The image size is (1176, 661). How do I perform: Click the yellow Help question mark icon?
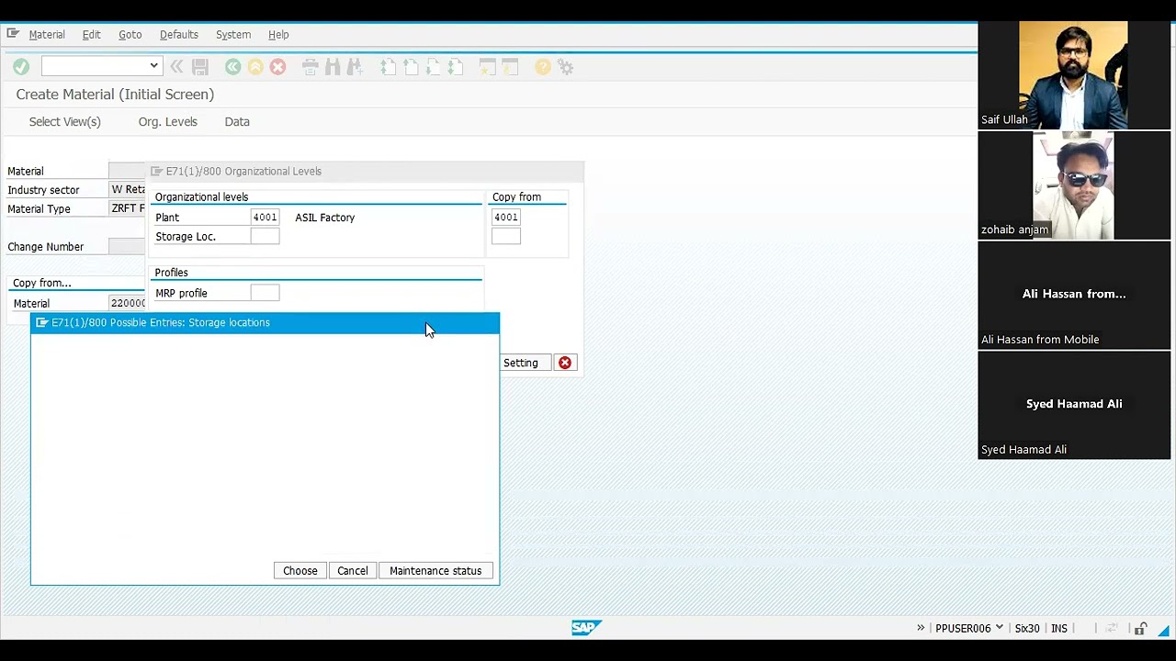coord(543,67)
